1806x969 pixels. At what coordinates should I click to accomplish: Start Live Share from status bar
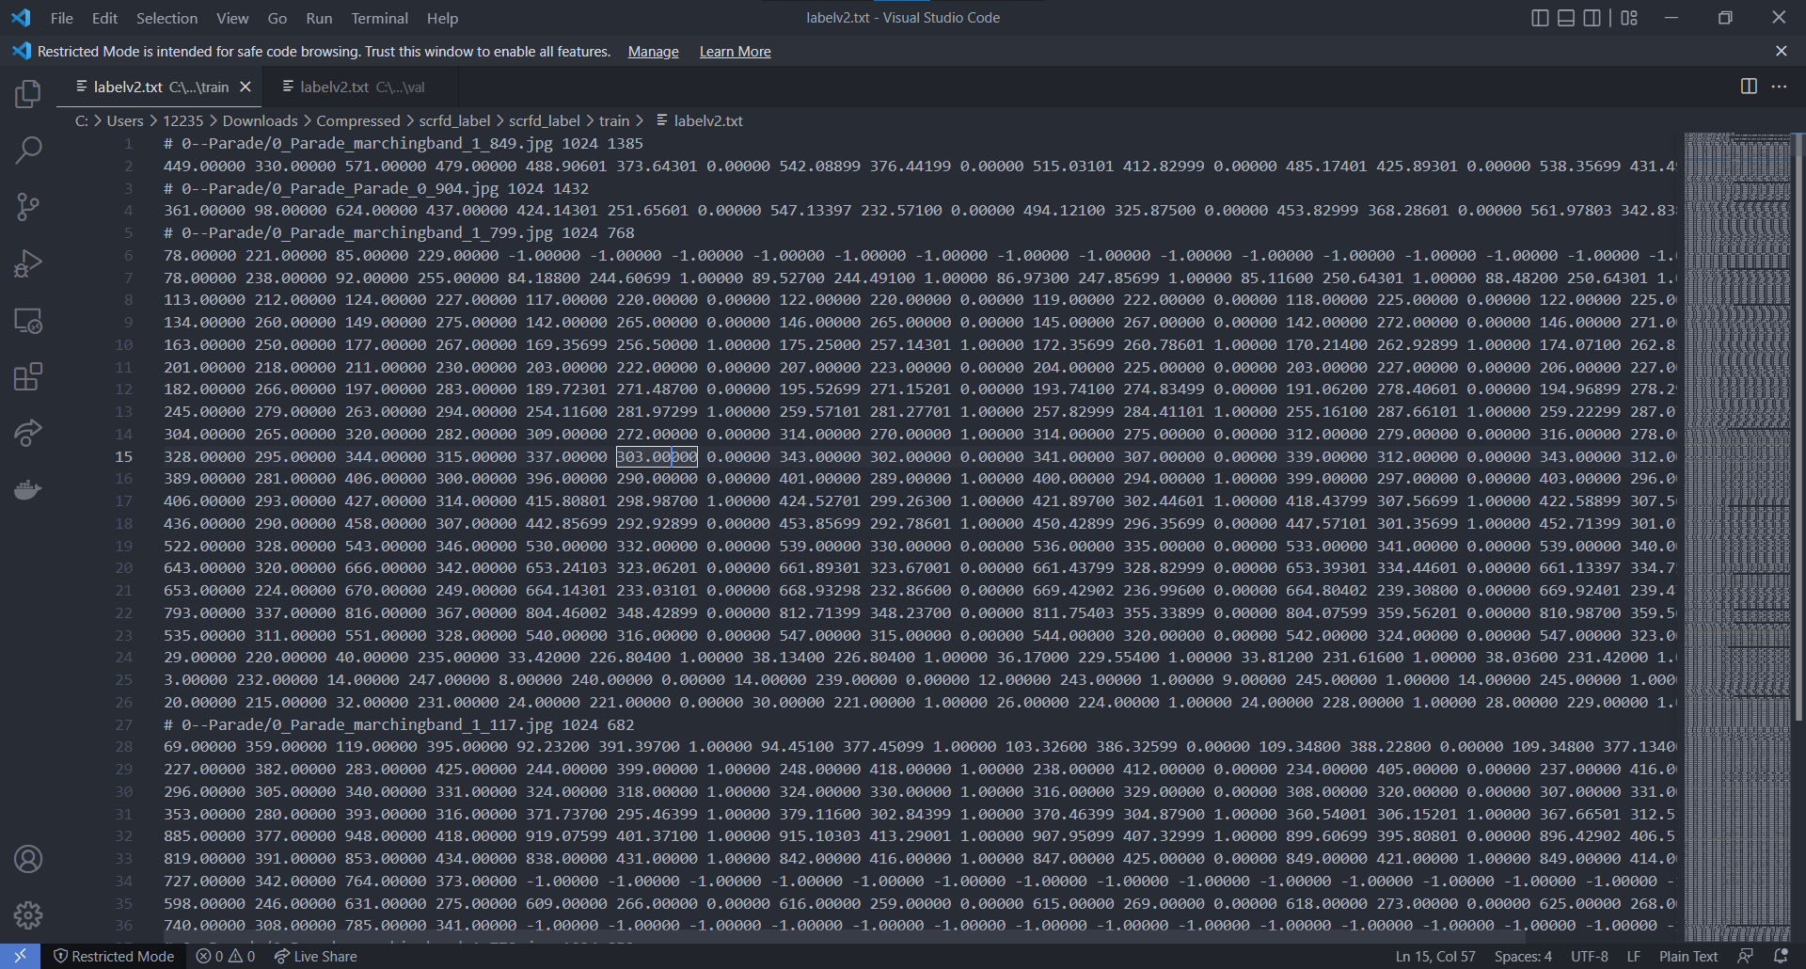[x=316, y=956]
